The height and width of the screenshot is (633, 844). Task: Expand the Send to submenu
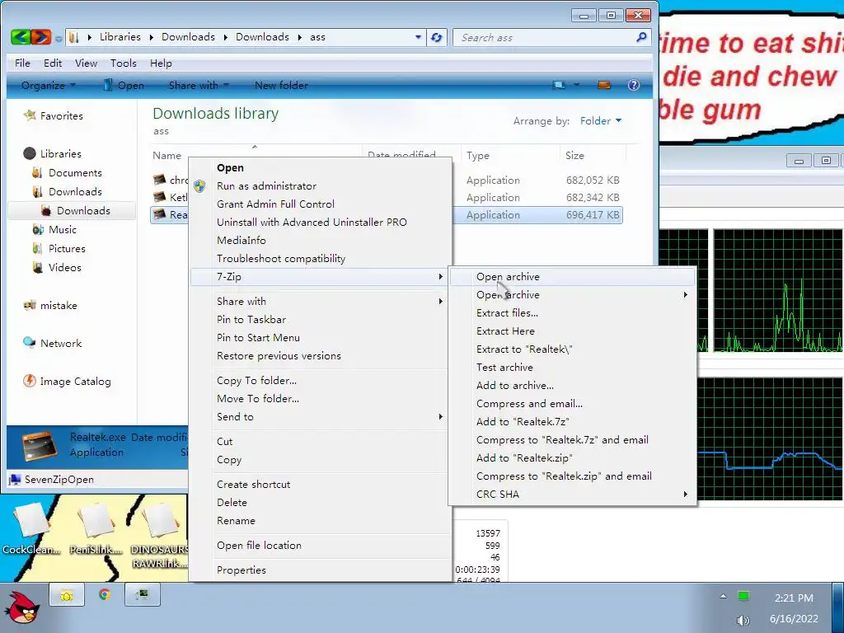[x=440, y=416]
